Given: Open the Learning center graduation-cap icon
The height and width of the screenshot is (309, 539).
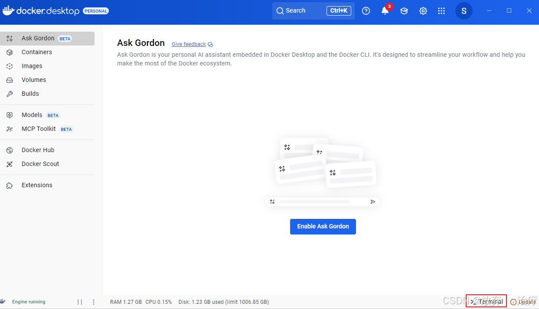Looking at the screenshot, I should pyautogui.click(x=404, y=11).
